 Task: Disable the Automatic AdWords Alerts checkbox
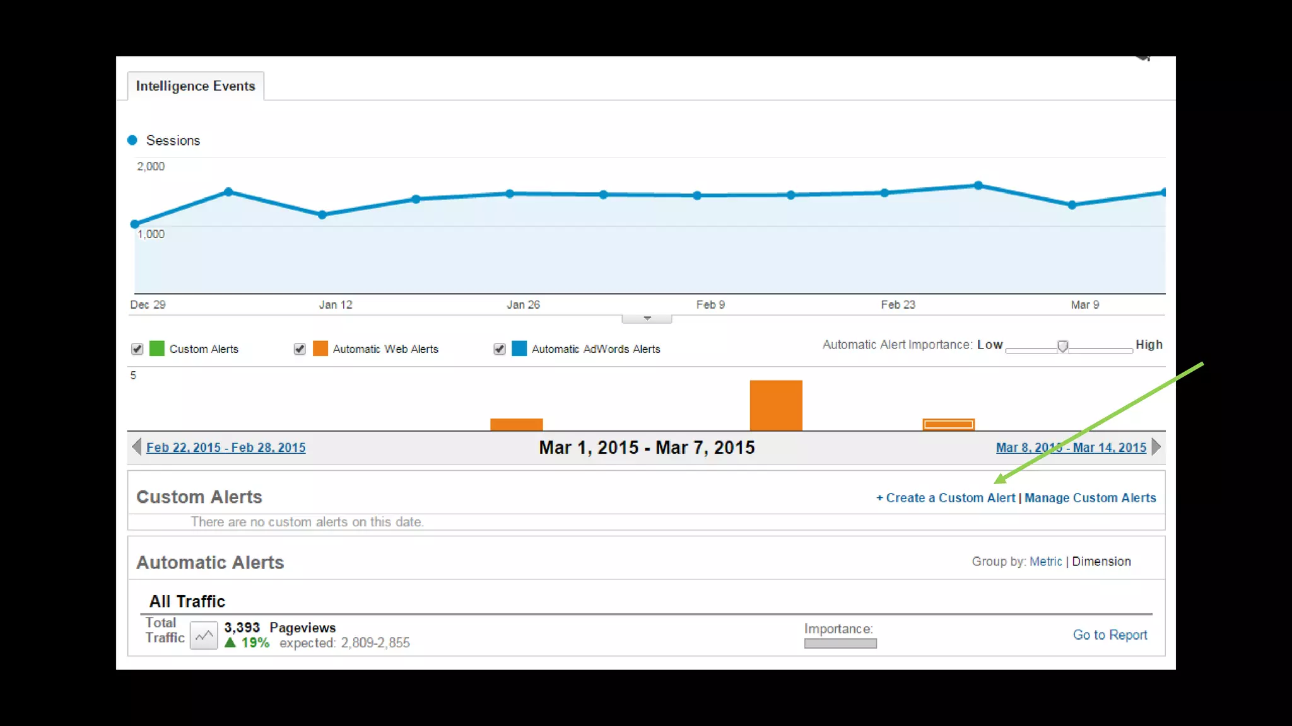[x=499, y=349]
